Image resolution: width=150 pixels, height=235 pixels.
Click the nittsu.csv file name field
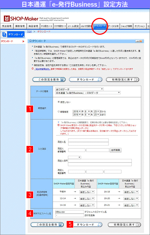(x=69, y=212)
